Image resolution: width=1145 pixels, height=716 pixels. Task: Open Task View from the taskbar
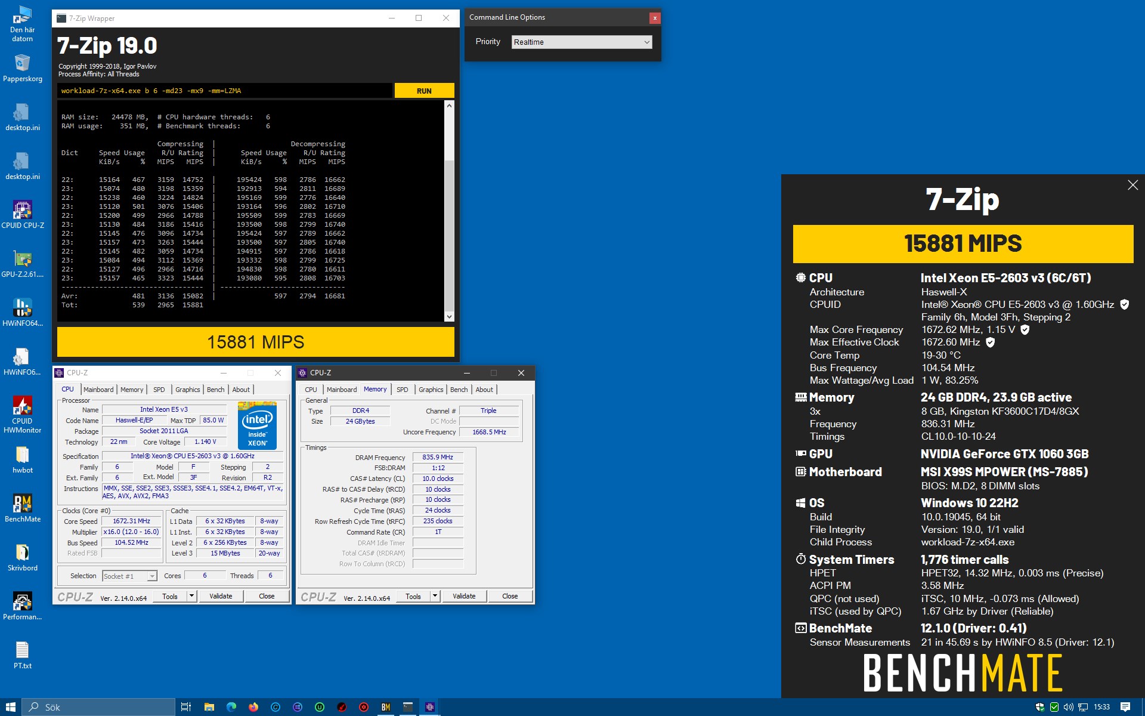[186, 707]
